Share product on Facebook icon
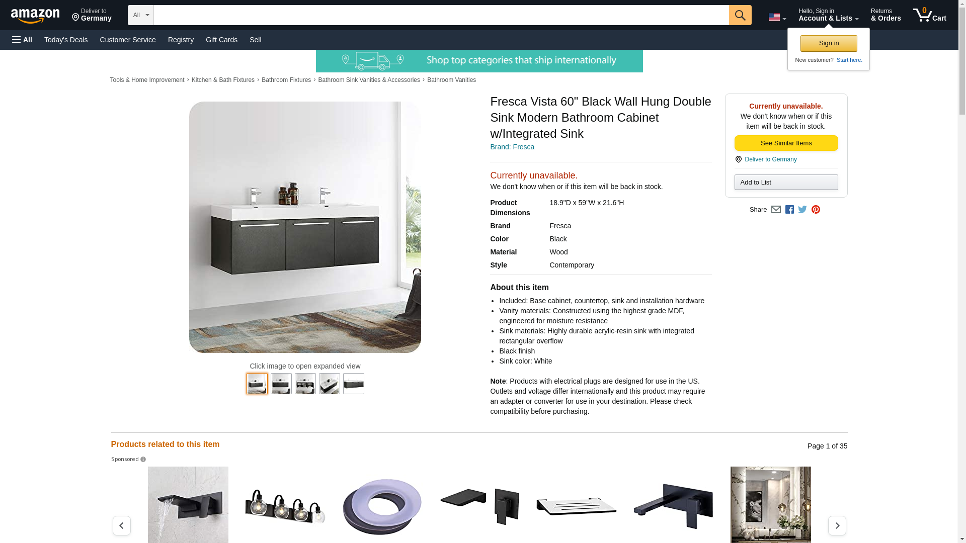 pyautogui.click(x=789, y=210)
